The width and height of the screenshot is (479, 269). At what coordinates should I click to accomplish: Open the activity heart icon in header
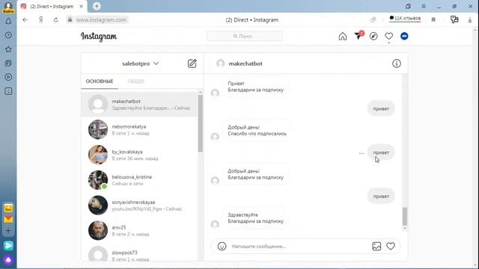pyautogui.click(x=388, y=37)
